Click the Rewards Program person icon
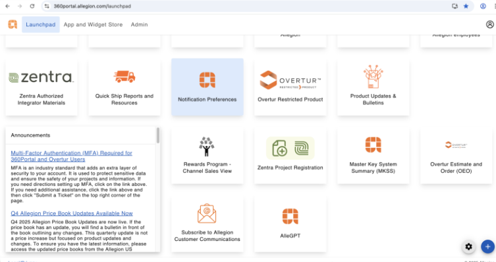Screen dimensions: 496x262 click(x=207, y=146)
